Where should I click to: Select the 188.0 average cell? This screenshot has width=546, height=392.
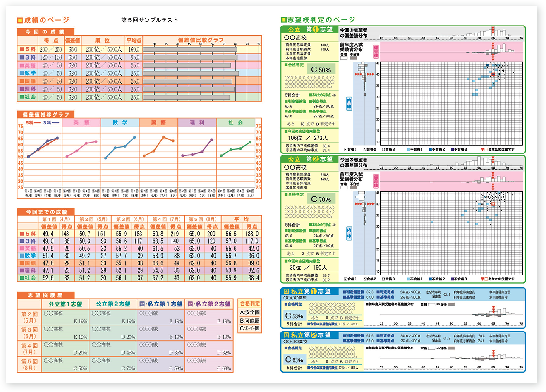click(x=251, y=234)
